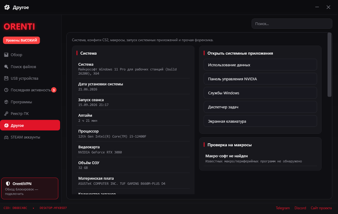Focus the Поиск search field
This screenshot has height=214, width=338.
tap(292, 24)
